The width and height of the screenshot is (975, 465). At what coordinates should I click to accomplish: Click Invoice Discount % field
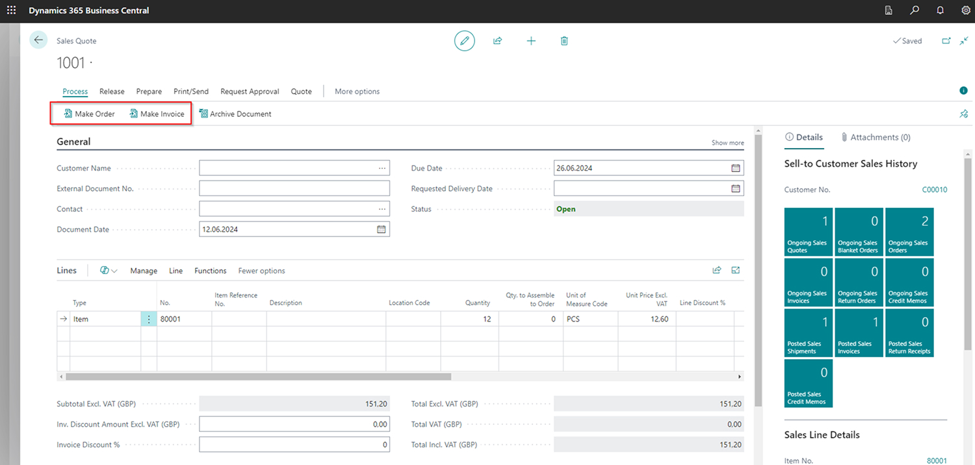[x=294, y=445]
